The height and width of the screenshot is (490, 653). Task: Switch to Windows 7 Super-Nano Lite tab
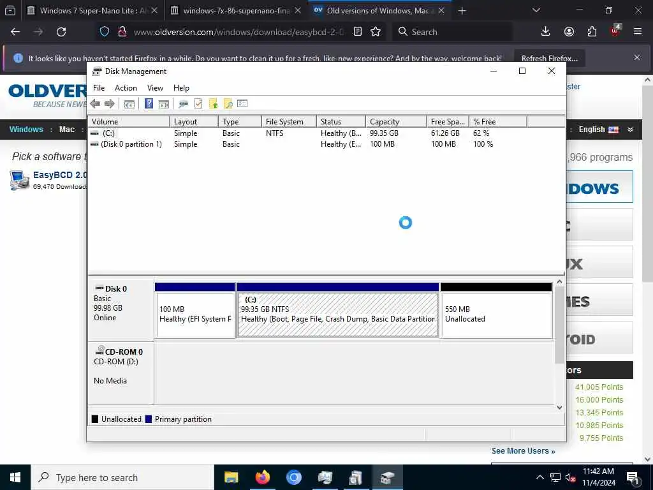(92, 11)
